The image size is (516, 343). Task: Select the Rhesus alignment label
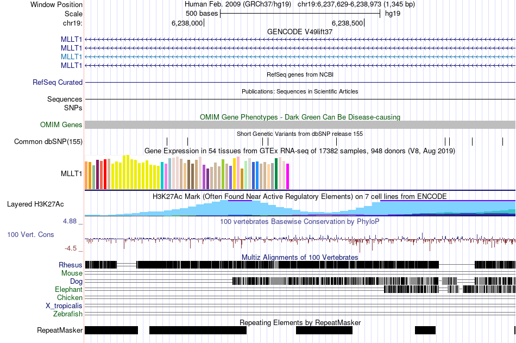pos(71,265)
